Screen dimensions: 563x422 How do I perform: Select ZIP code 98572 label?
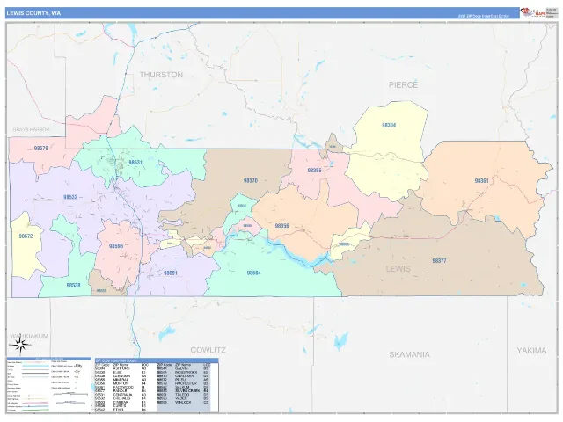26,236
